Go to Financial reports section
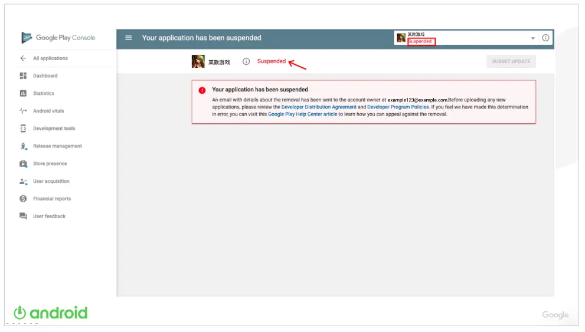The image size is (585, 332). (x=52, y=199)
